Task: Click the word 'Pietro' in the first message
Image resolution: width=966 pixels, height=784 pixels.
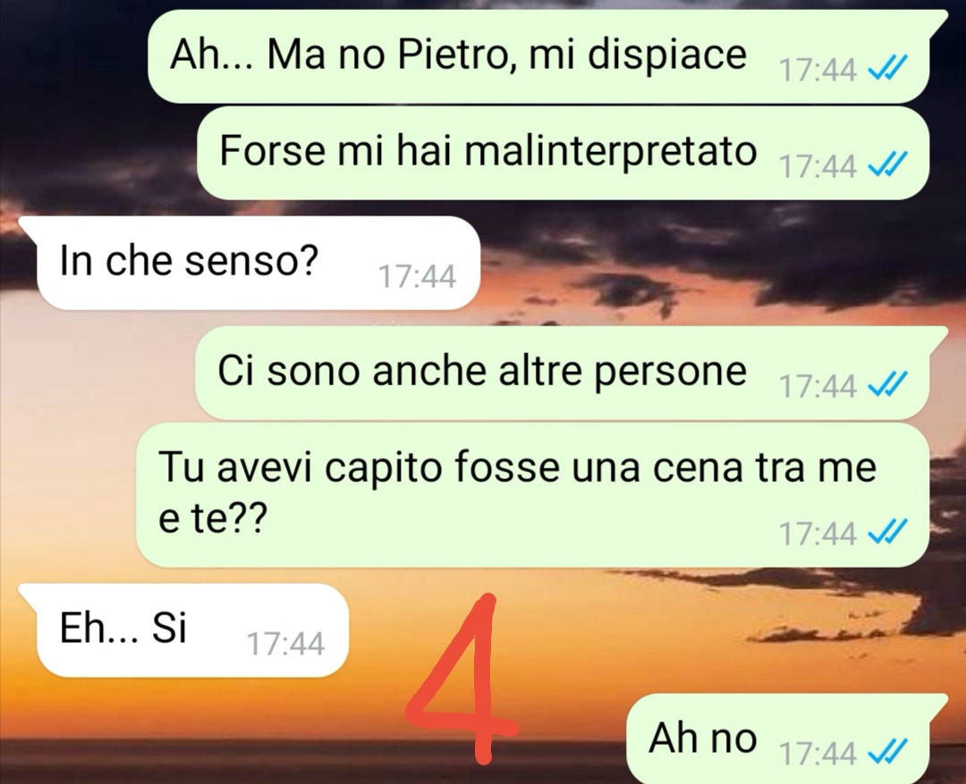Action: coord(453,55)
